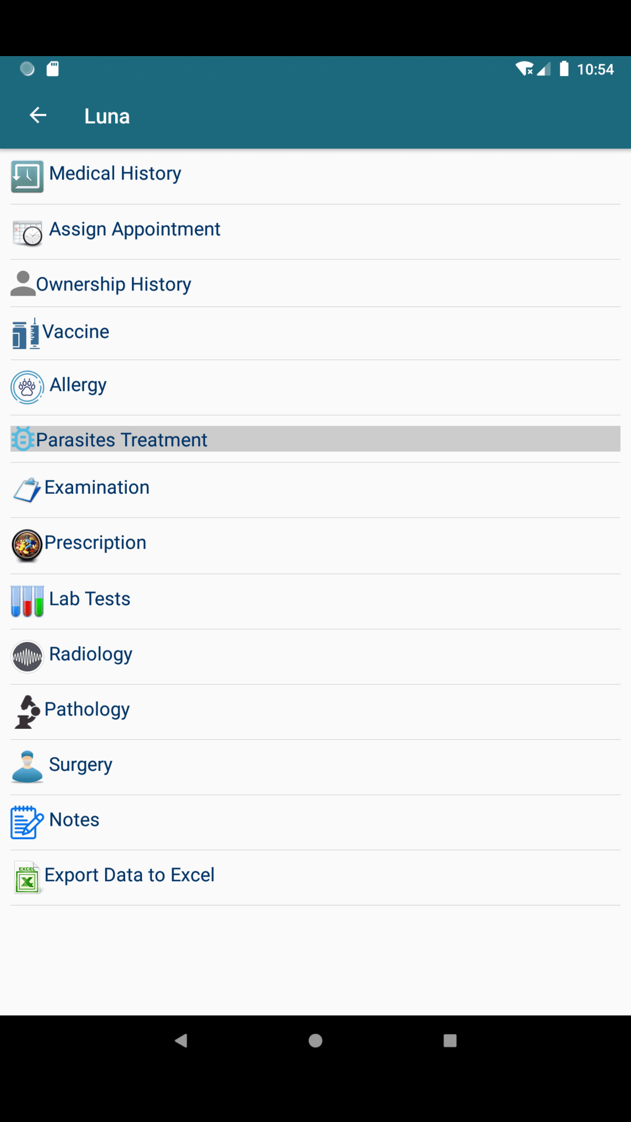The image size is (631, 1122).
Task: Tap the Surgery surgeon icon
Action: pos(27,767)
